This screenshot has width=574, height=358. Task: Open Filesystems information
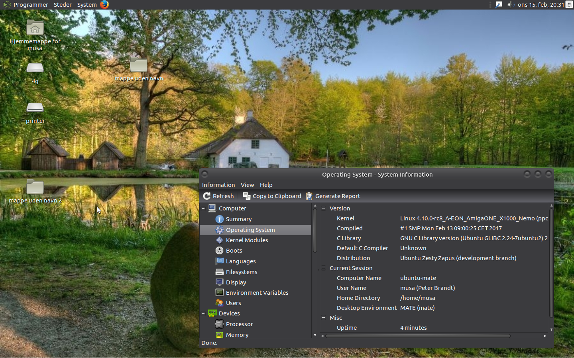tap(241, 272)
